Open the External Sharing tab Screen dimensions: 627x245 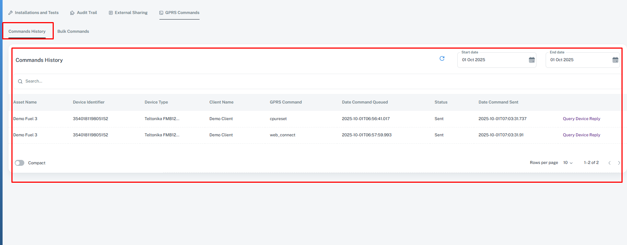(x=128, y=13)
